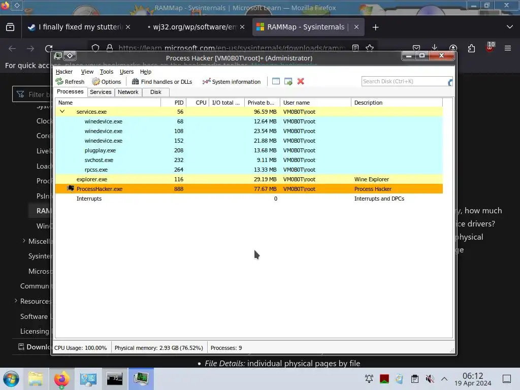The width and height of the screenshot is (520, 390).
Task: Click Find handles or DLLs
Action: [162, 82]
